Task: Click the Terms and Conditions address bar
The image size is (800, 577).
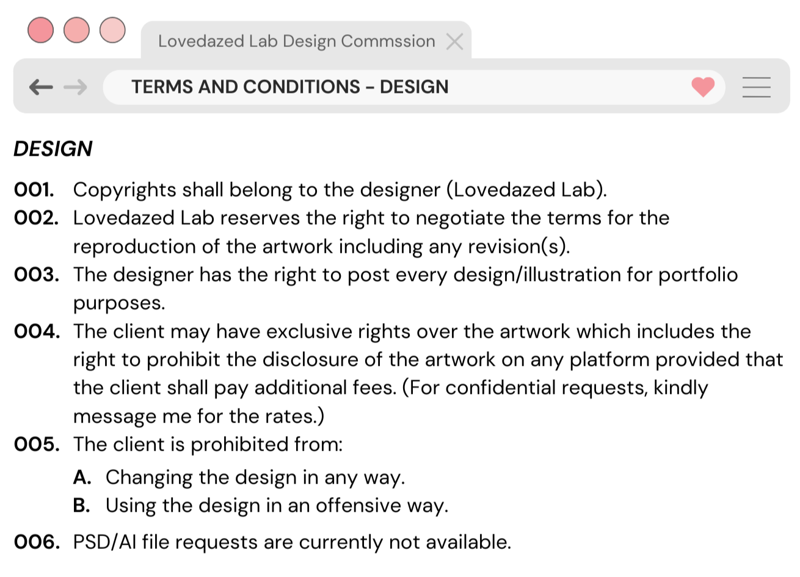Action: [414, 87]
